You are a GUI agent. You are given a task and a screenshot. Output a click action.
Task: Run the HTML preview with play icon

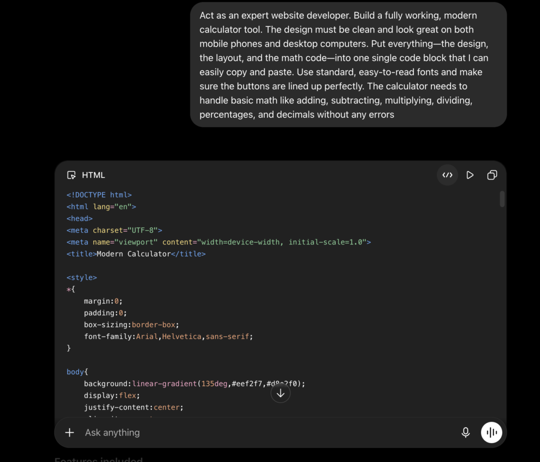pos(470,175)
